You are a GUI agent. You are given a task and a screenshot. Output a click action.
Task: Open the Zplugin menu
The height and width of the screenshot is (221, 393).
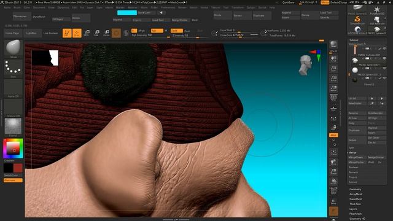point(251,7)
